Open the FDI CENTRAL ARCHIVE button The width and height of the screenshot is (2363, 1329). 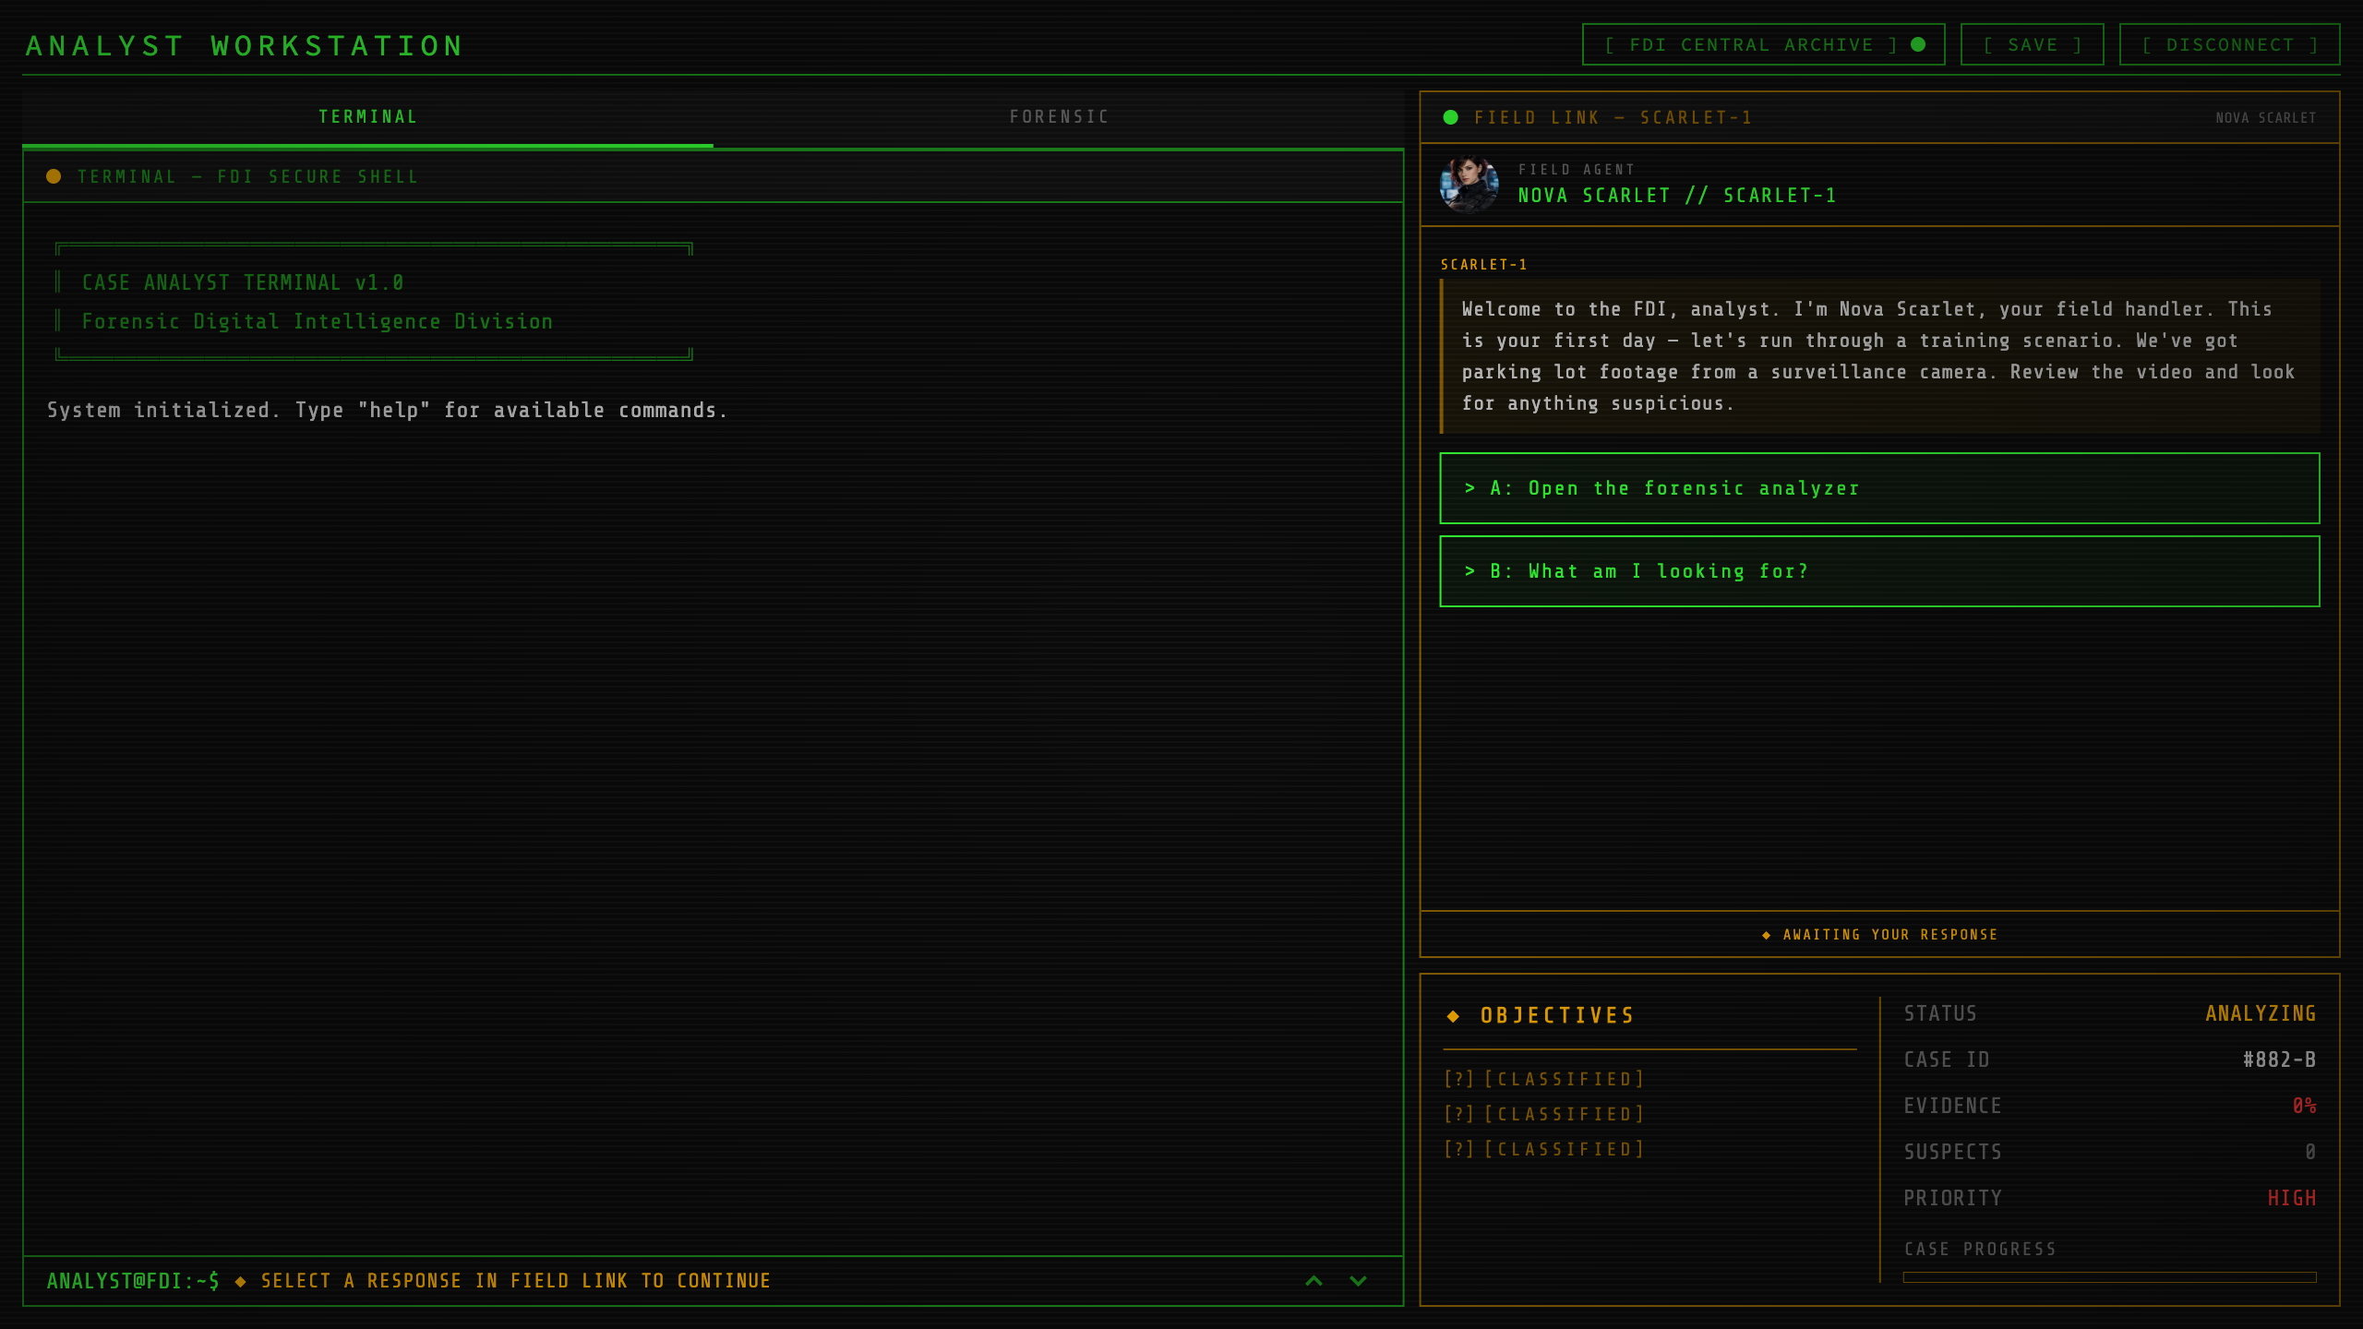(x=1763, y=44)
